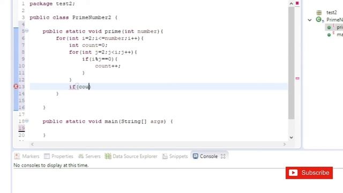343x193 pixels.
Task: Click the vertical scrollbar thumb in the editor
Action: pyautogui.click(x=291, y=63)
